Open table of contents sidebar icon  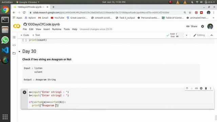tap(14, 37)
